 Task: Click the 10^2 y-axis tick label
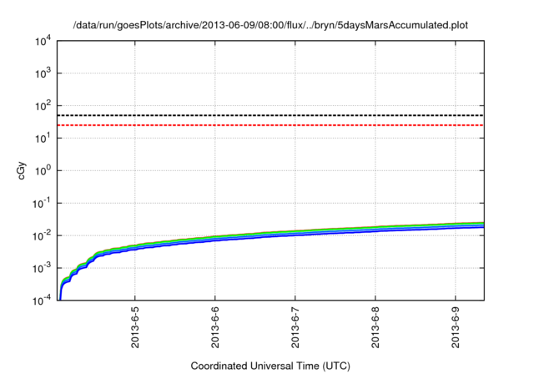(x=43, y=106)
